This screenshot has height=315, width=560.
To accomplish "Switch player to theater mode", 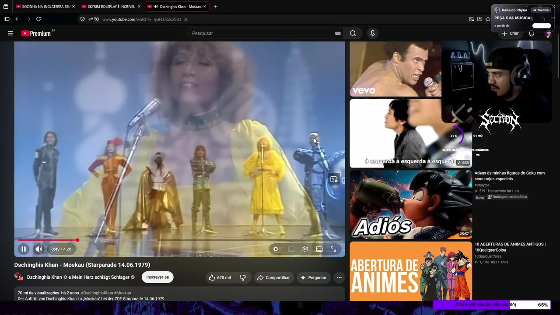I will (x=319, y=249).
